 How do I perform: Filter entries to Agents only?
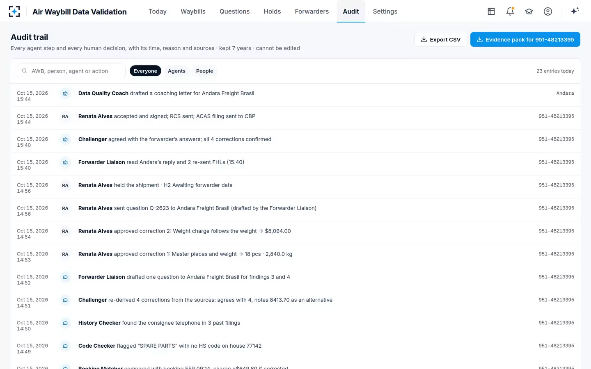click(176, 71)
